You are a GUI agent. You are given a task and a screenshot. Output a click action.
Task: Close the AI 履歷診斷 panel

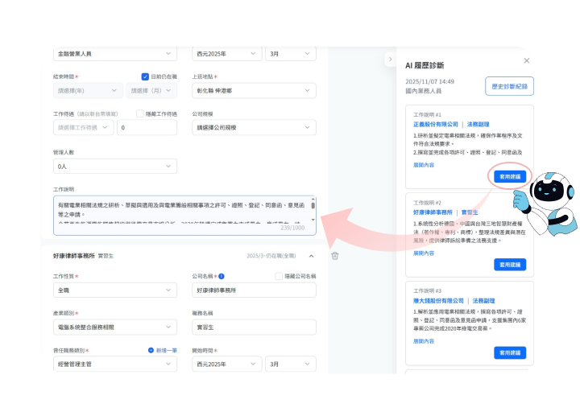click(527, 60)
